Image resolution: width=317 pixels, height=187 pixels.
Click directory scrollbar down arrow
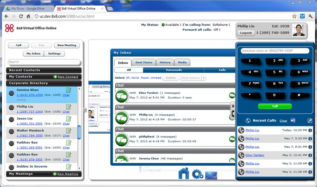coord(79,168)
